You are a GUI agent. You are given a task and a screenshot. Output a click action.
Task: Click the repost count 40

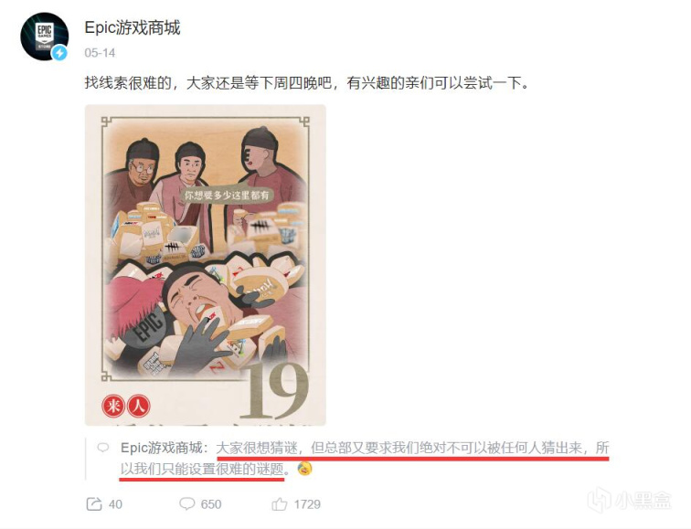coord(115,504)
